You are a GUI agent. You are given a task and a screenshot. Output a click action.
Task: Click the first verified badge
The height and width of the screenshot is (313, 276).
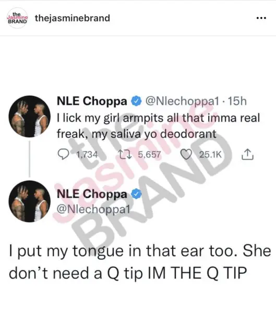click(136, 101)
